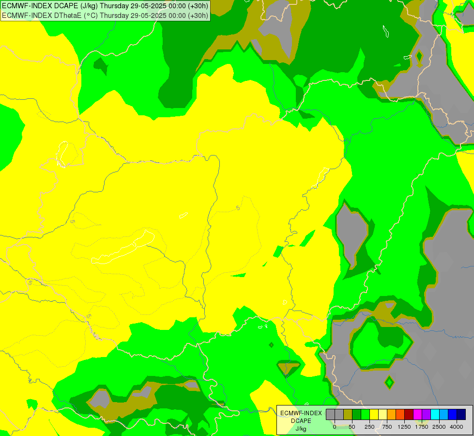474x436 pixels.
Task: Click the red-orange legend swatch
Action: tap(400, 414)
